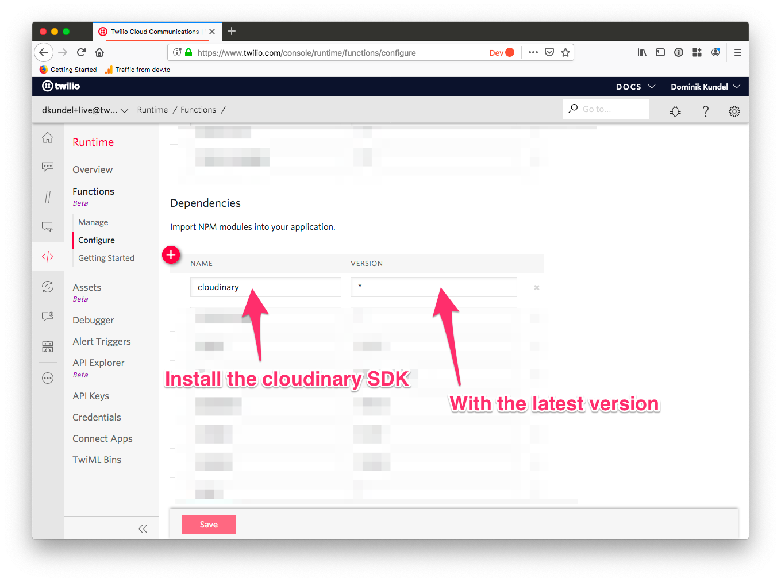Open console home icon in sidebar
Image resolution: width=781 pixels, height=582 pixels.
[x=48, y=138]
